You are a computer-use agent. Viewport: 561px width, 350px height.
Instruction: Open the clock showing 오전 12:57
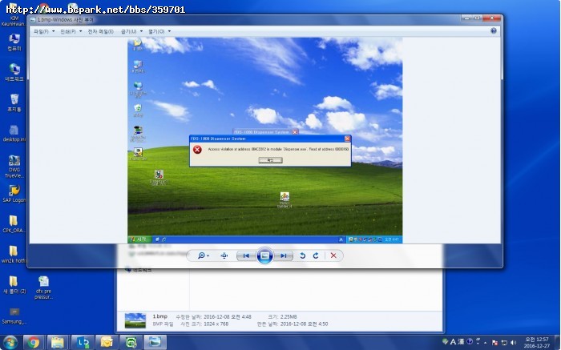pyautogui.click(x=536, y=343)
